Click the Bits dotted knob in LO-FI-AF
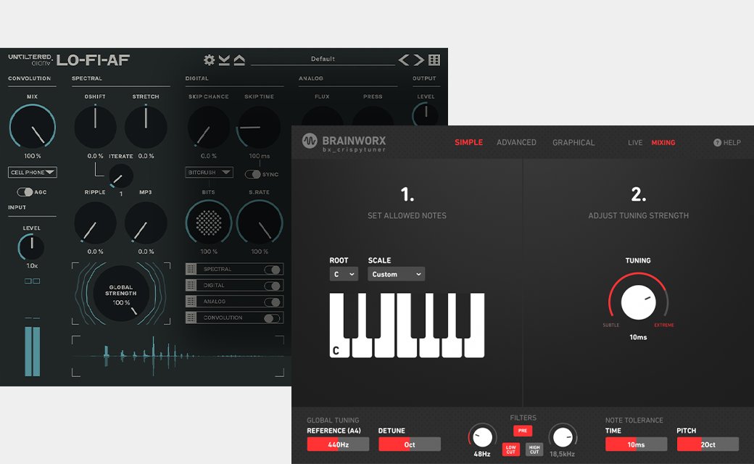Viewport: 754px width, 464px height. [x=209, y=223]
